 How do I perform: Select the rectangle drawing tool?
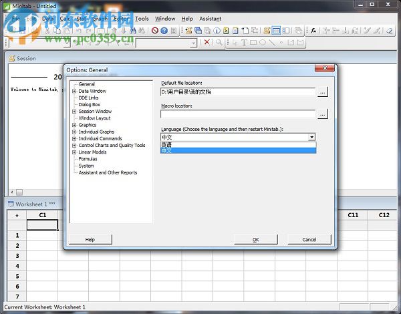tap(253, 43)
